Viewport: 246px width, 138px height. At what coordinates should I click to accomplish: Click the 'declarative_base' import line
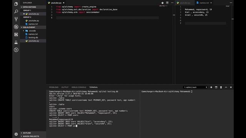pyautogui.click(x=87, y=10)
